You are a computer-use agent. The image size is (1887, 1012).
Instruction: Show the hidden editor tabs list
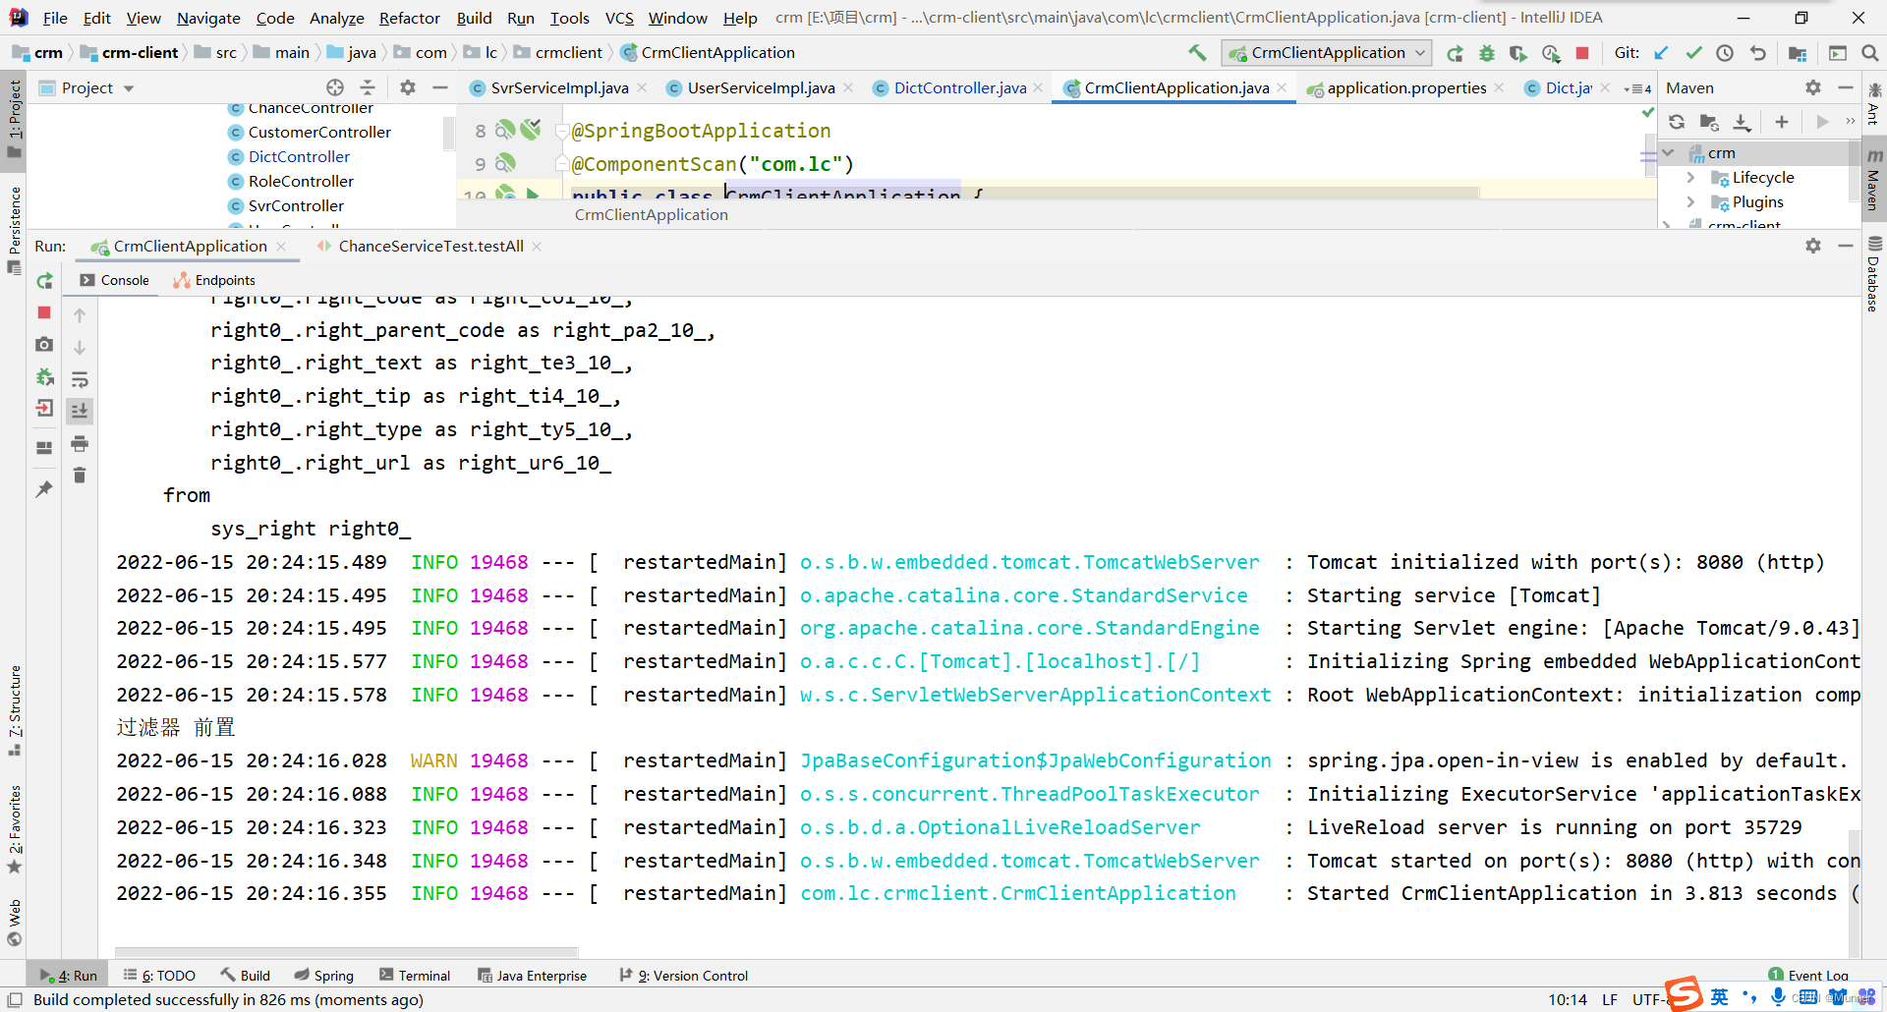pos(1637,88)
